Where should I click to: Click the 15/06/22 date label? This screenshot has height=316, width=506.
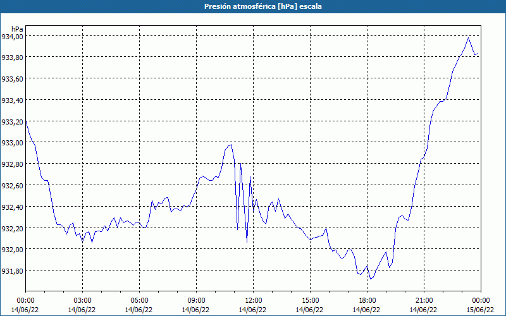tap(480, 310)
